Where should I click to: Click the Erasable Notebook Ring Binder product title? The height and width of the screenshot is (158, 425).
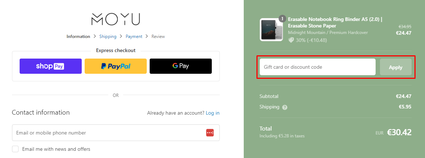pos(335,22)
